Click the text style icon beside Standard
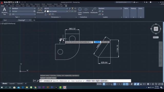 tap(10, 8)
